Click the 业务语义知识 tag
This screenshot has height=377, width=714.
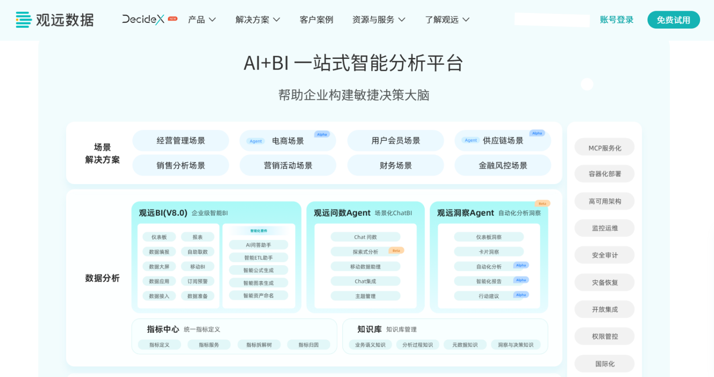(370, 344)
